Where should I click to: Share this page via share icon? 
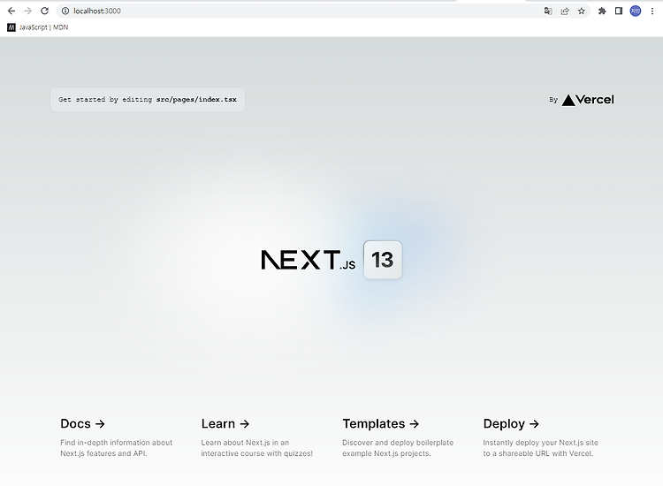click(x=565, y=11)
